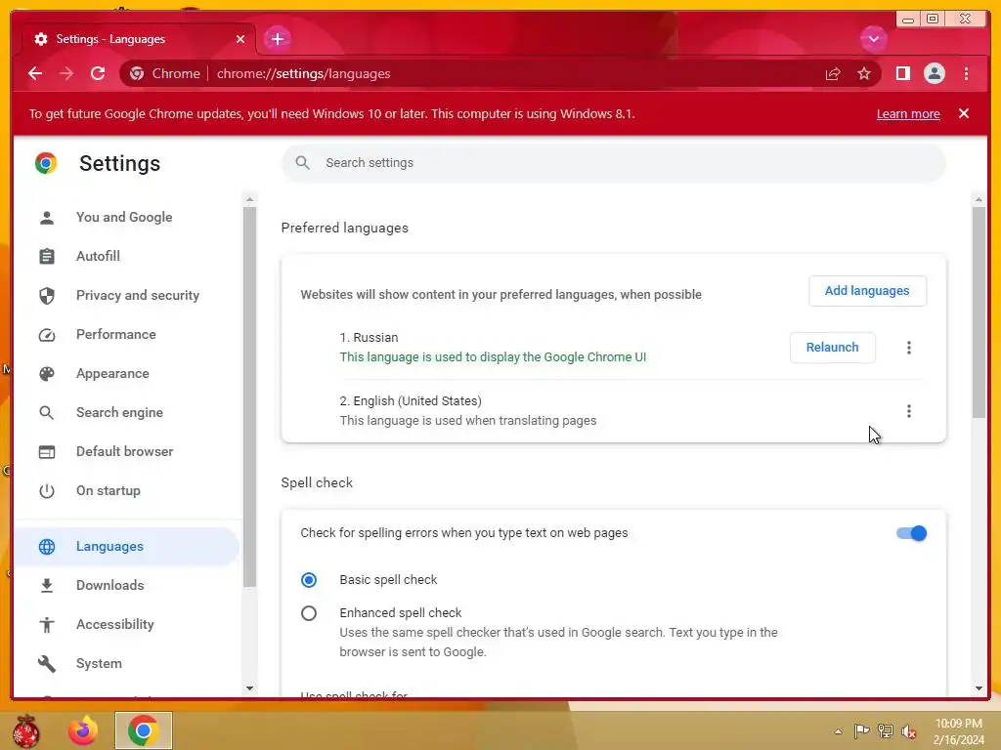The image size is (1001, 750).
Task: Open the taskbar clock and date
Action: coord(958,731)
